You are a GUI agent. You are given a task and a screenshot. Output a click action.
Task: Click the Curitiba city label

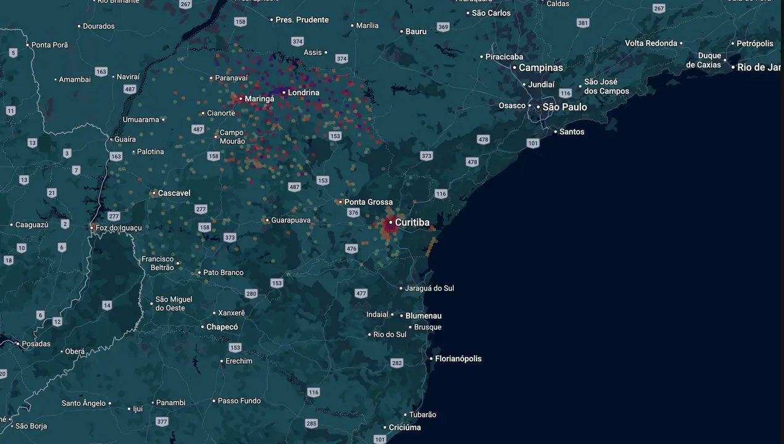[412, 223]
